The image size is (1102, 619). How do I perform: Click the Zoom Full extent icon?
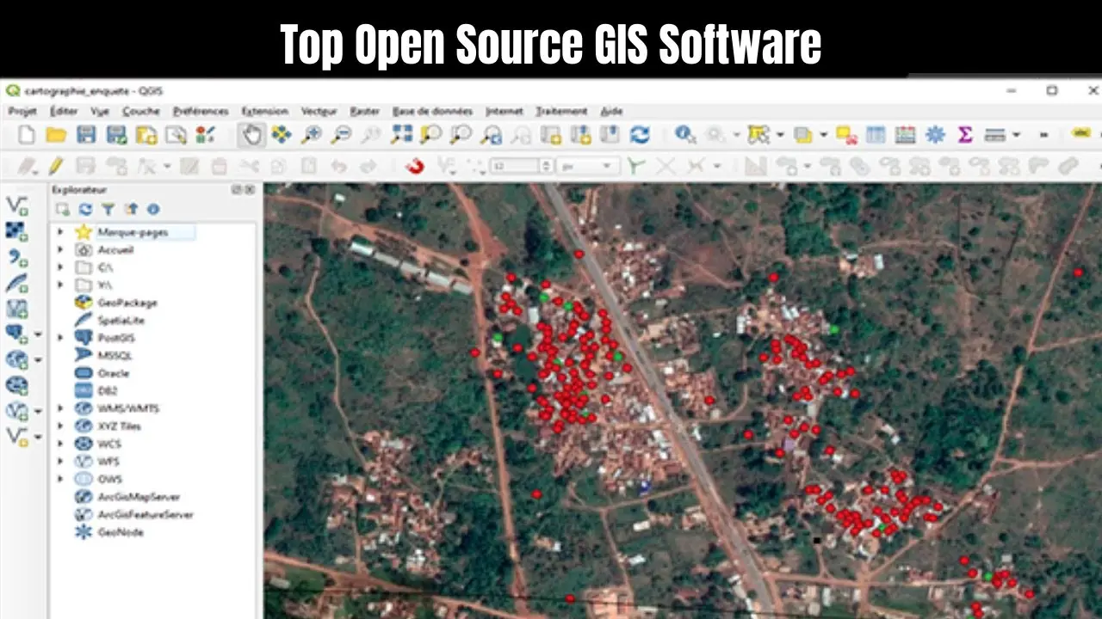pyautogui.click(x=401, y=134)
